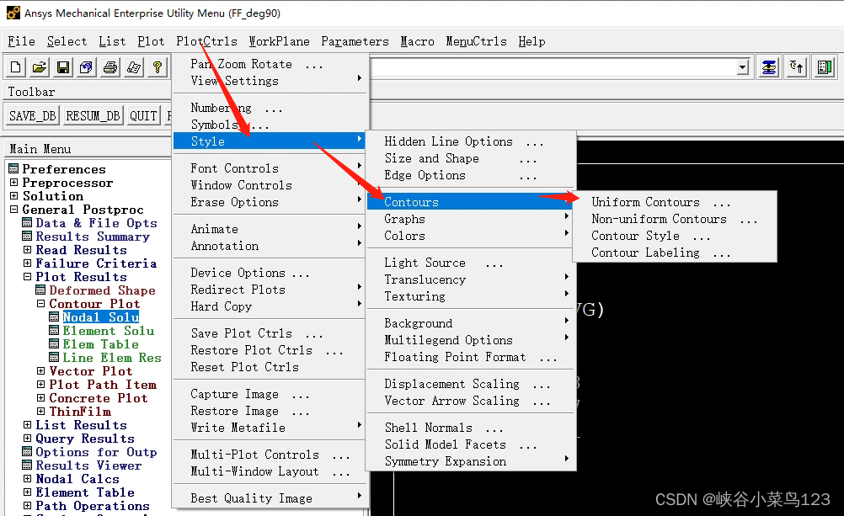
Task: Click the RESUM_DB toolbar button
Action: coord(93,115)
